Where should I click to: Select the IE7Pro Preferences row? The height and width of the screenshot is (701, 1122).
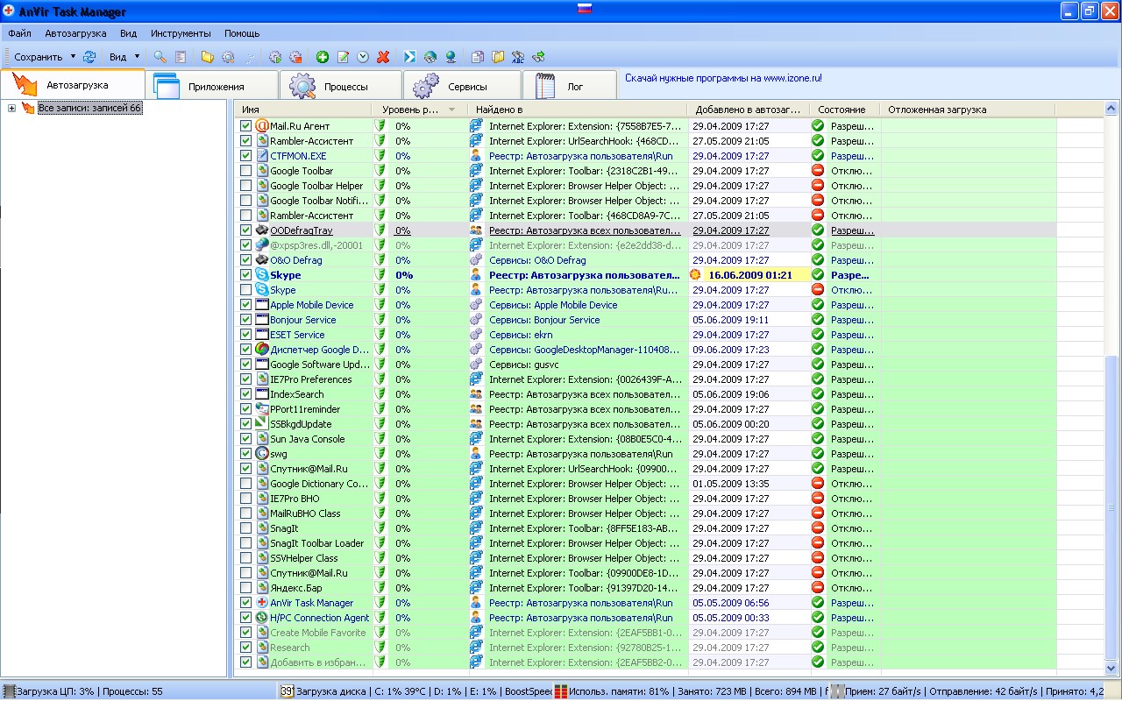click(x=647, y=379)
